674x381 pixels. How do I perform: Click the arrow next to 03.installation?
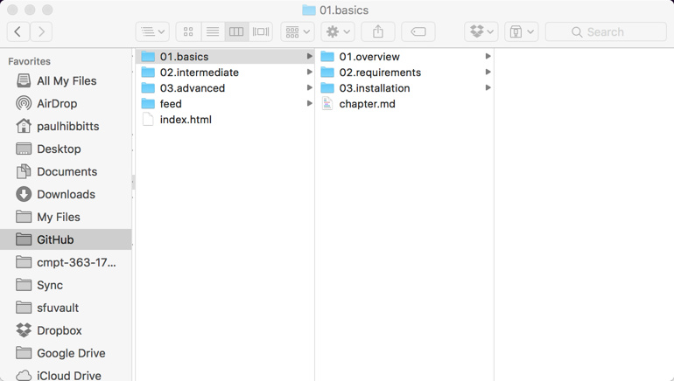[488, 87]
